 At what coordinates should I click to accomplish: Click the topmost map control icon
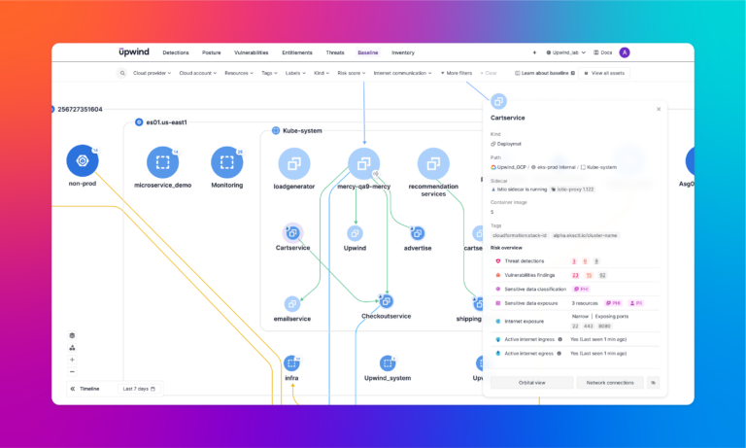click(x=72, y=335)
